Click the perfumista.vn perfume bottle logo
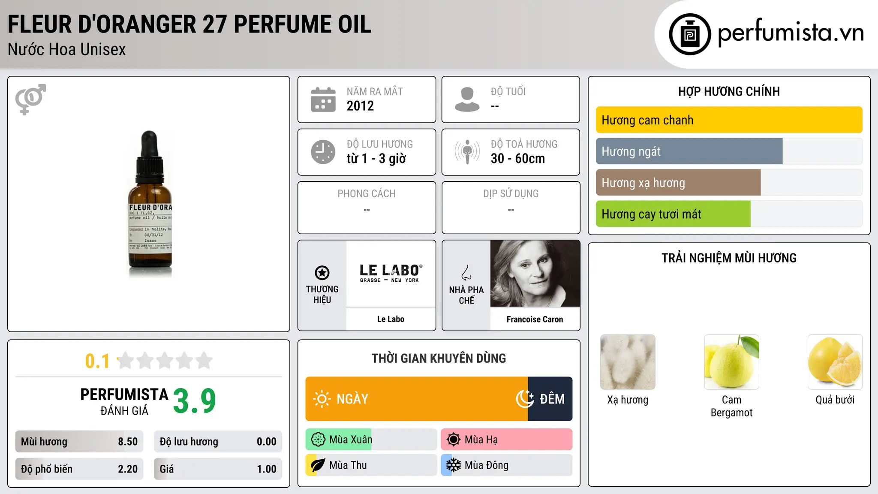Viewport: 878px width, 494px height. pos(690,34)
